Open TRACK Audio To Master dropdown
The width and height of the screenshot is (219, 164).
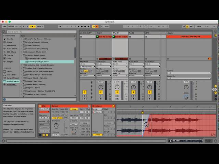click(120, 76)
